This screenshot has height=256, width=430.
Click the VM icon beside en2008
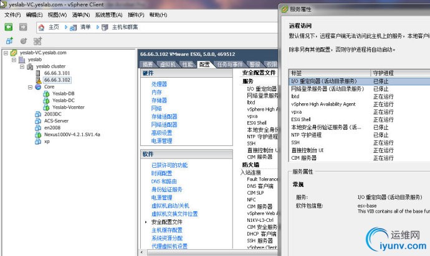[38, 128]
